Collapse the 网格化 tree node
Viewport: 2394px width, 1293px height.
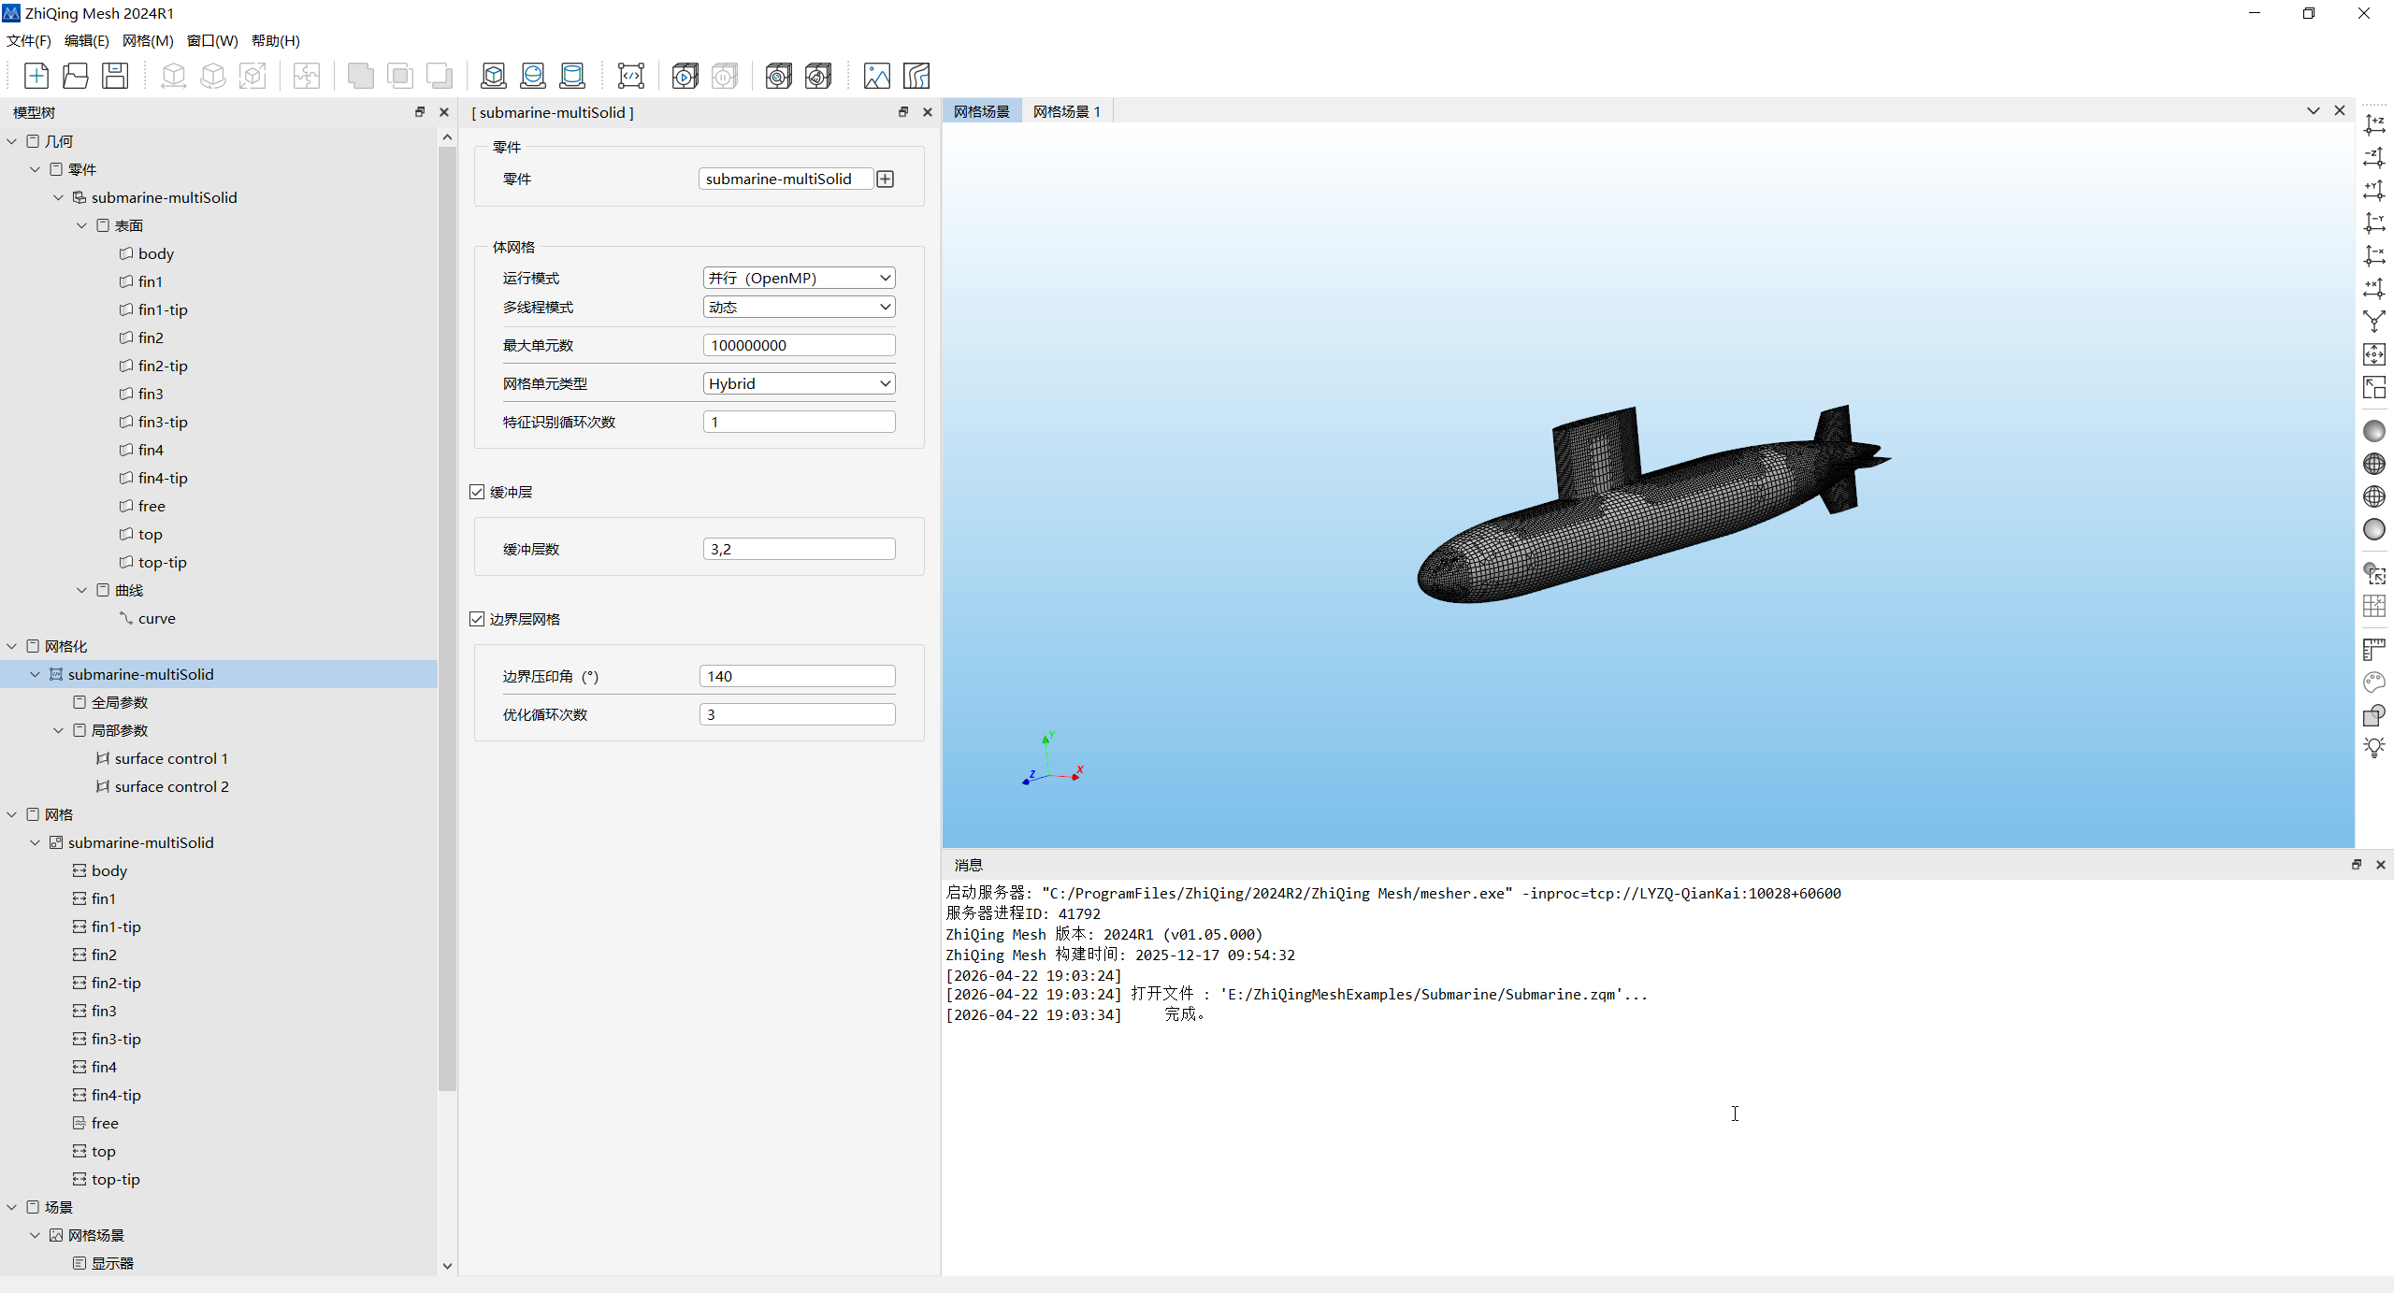click(x=12, y=646)
